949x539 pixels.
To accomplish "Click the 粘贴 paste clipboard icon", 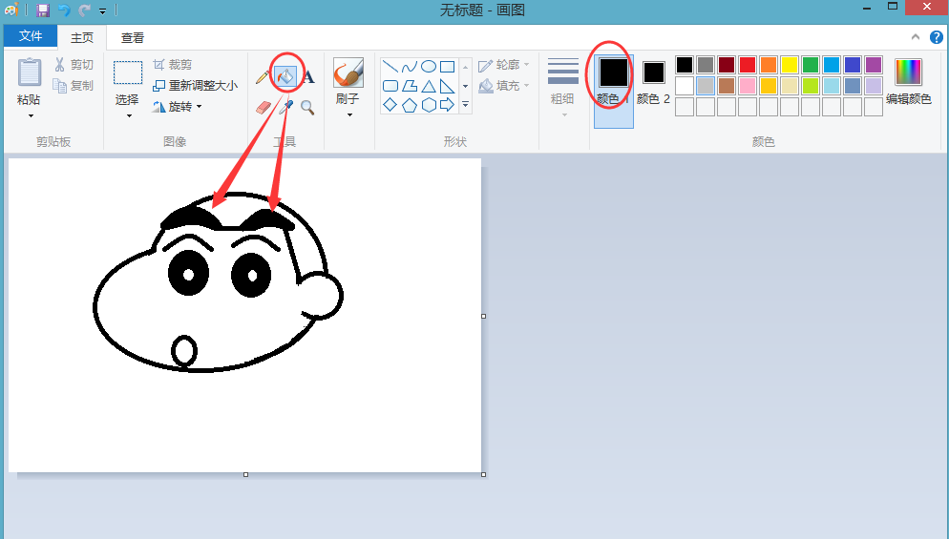I will 29,73.
